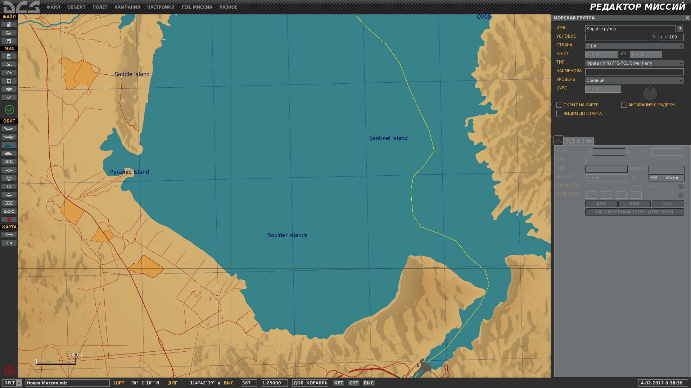This screenshot has width=691, height=388.
Task: Click the green circled checkmark fly mission icon
Action: click(x=9, y=110)
